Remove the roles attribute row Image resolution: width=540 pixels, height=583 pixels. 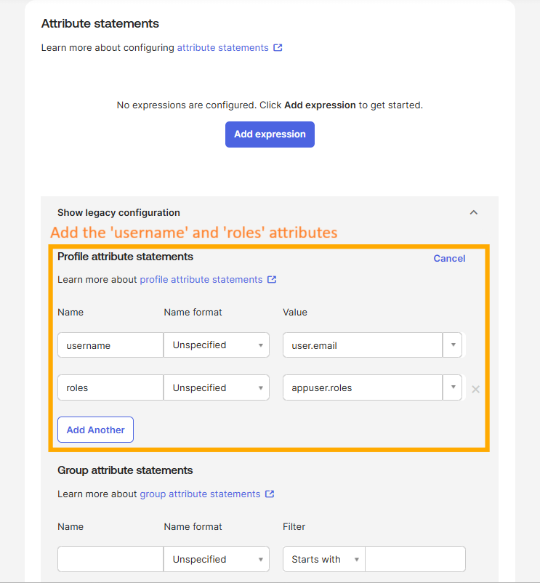point(475,390)
